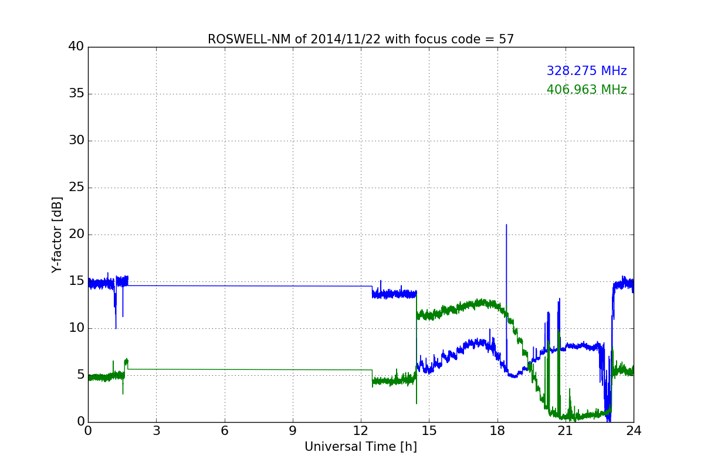Image resolution: width=704 pixels, height=469 pixels.
Task: Click y-axis tick label 30
Action: 76,141
